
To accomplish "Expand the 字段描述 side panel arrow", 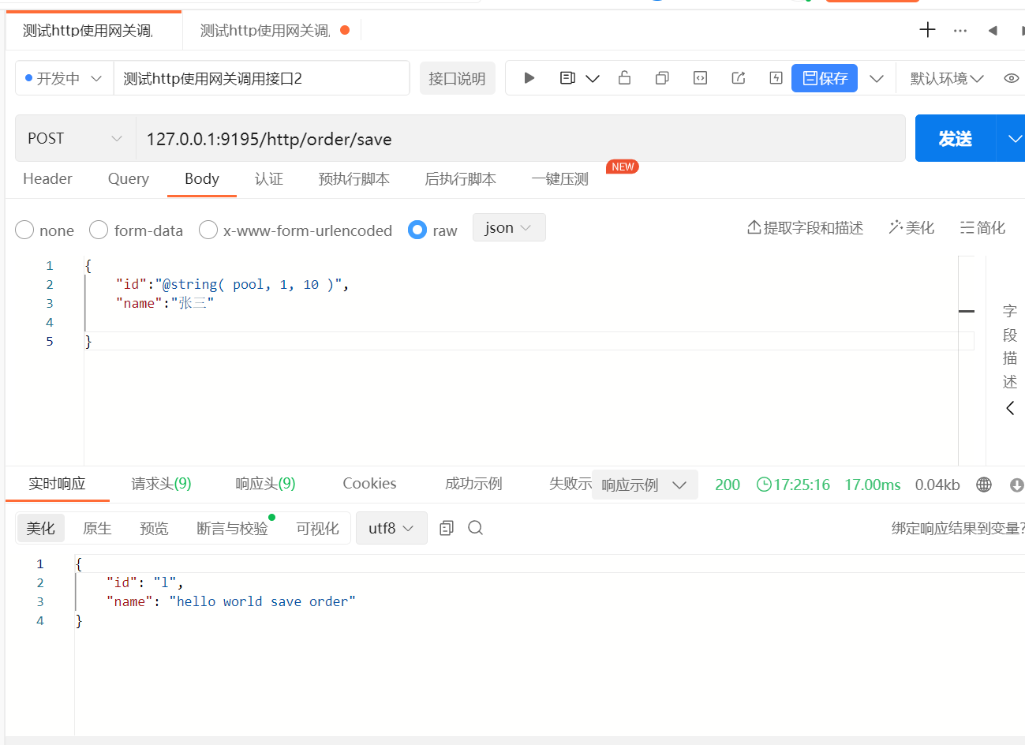I will click(x=1010, y=408).
